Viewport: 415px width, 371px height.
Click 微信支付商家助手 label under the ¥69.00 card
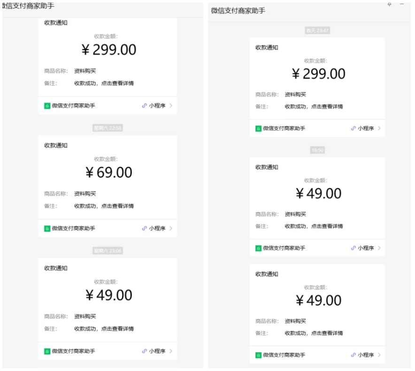(73, 229)
